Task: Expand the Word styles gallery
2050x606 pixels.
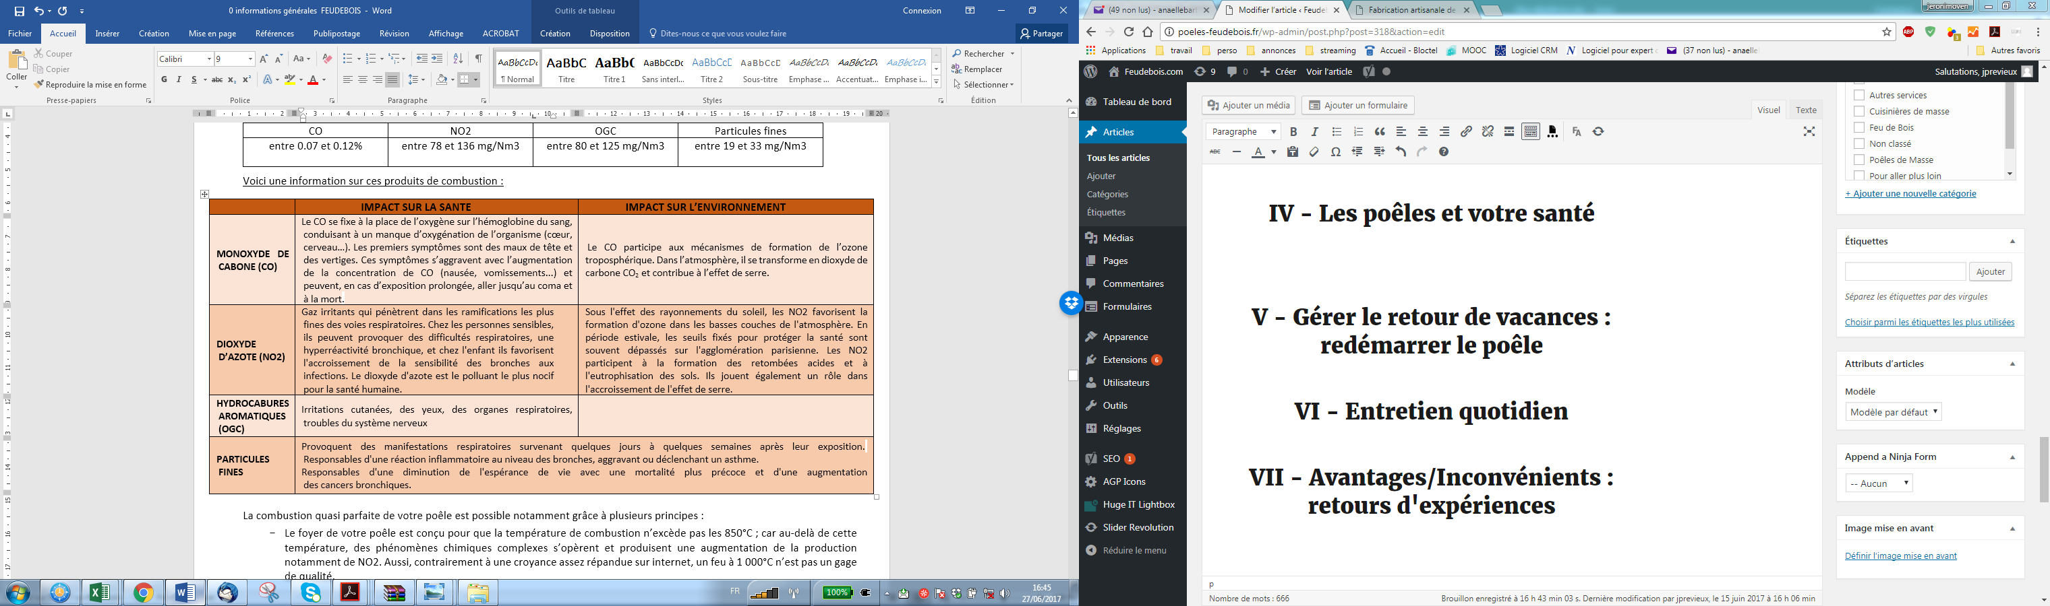Action: 937,83
